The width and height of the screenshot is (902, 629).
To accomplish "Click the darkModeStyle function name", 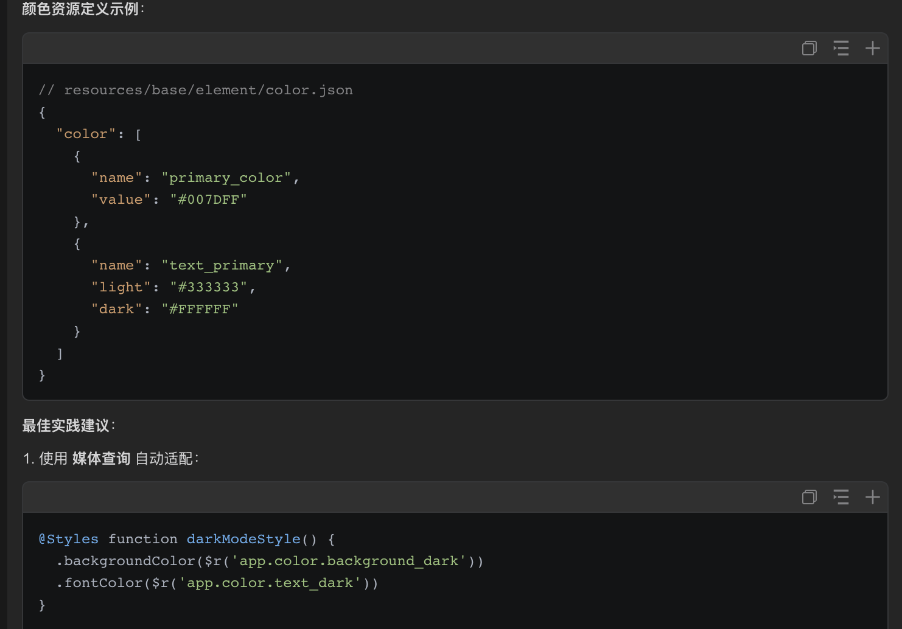I will [243, 539].
